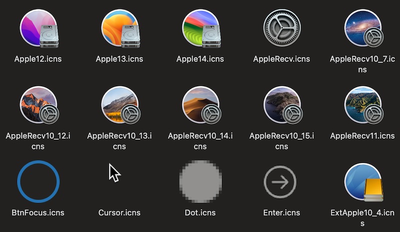Click the AppleRecv10_14.icns file name
Viewport: 400px width, 232px height.
(x=200, y=141)
